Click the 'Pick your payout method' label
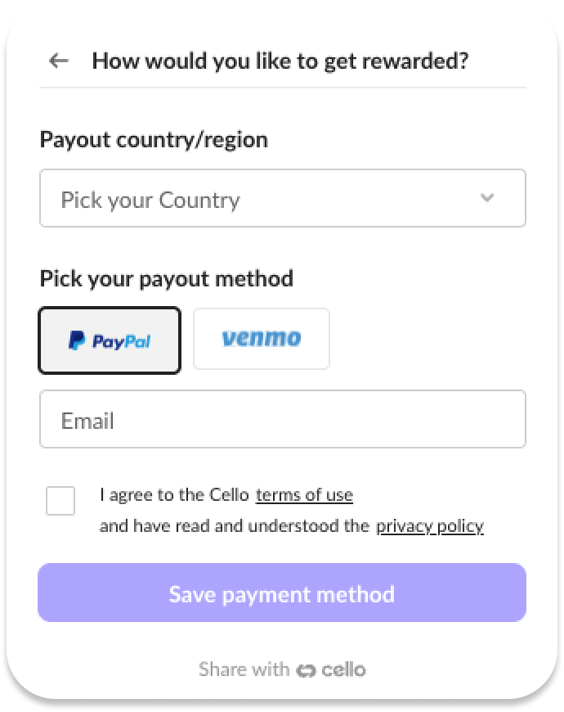The image size is (564, 712). click(166, 278)
